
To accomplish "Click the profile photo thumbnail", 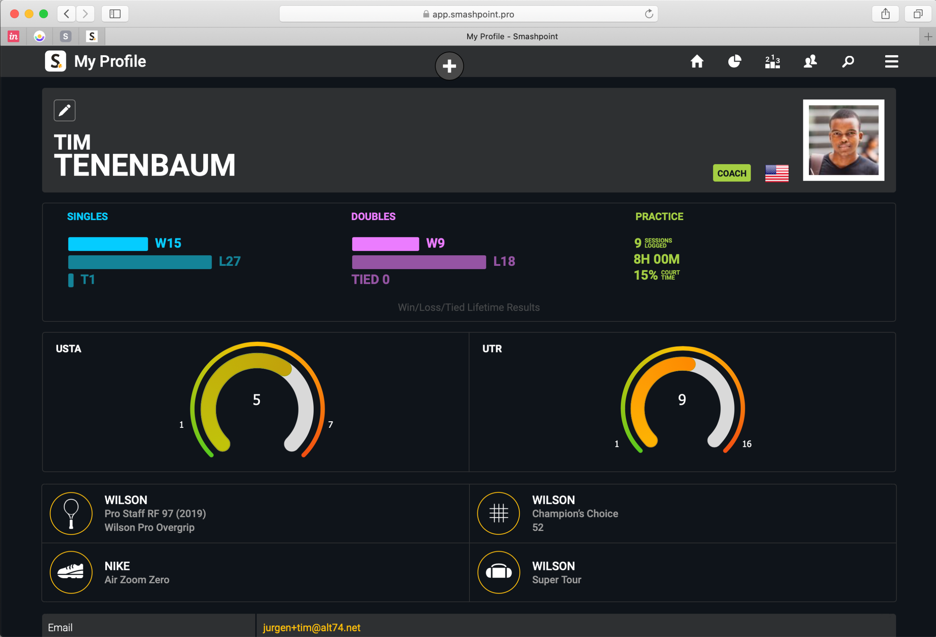I will (x=843, y=140).
